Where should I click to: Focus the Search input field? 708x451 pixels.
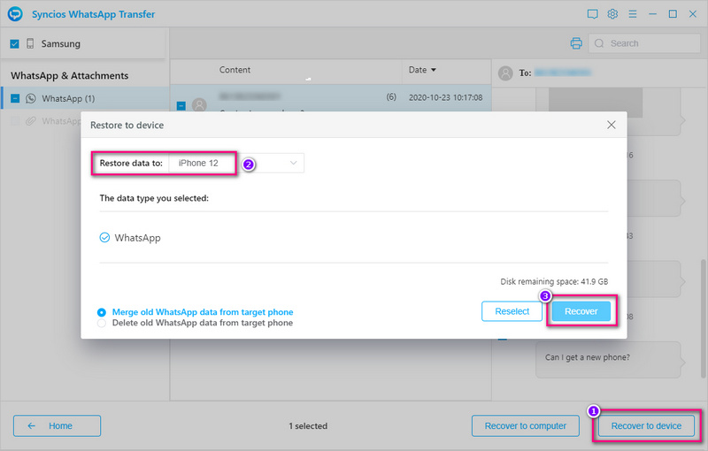point(644,43)
